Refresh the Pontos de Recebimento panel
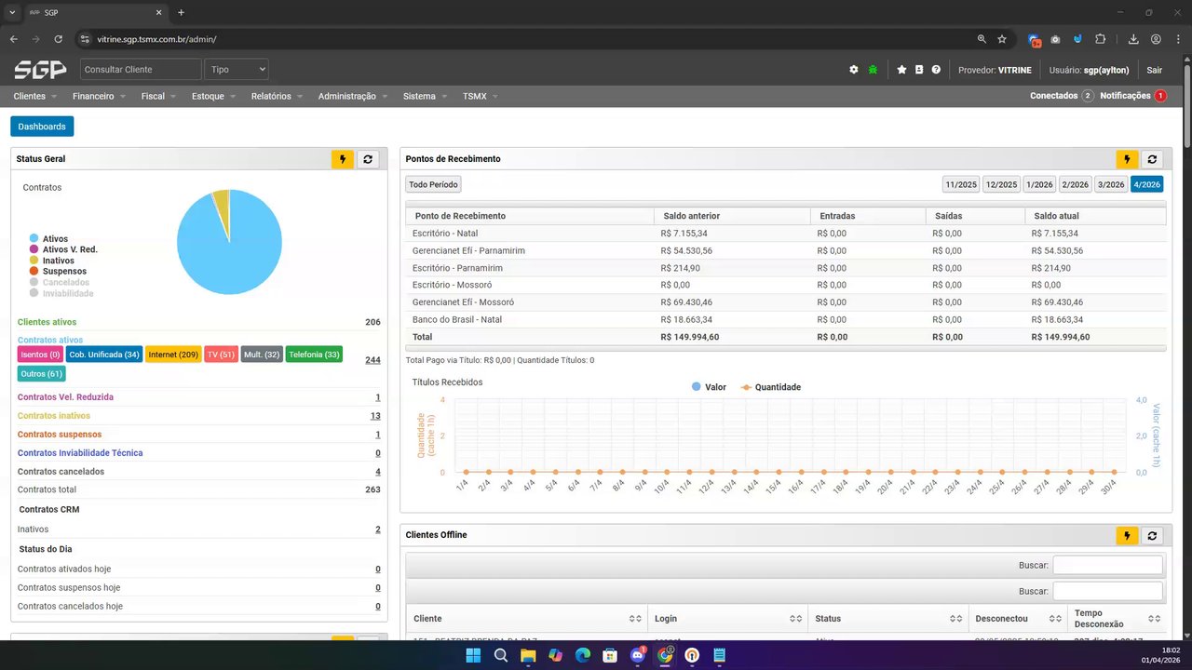The width and height of the screenshot is (1192, 670). (x=1152, y=159)
